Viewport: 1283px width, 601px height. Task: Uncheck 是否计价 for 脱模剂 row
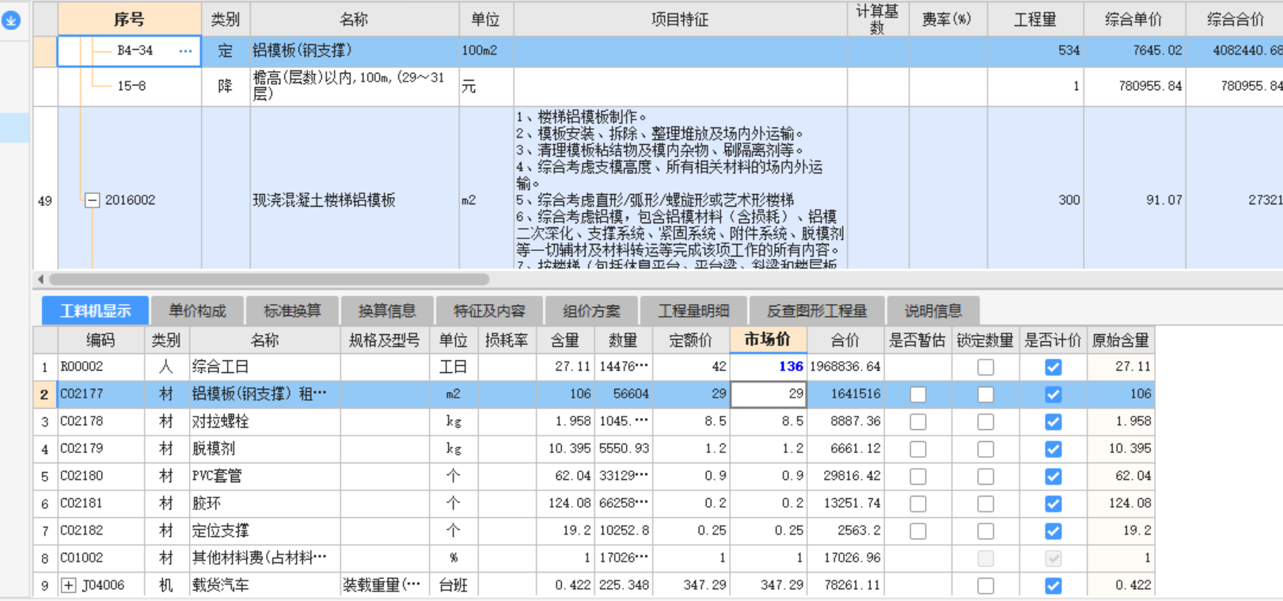(x=1053, y=449)
